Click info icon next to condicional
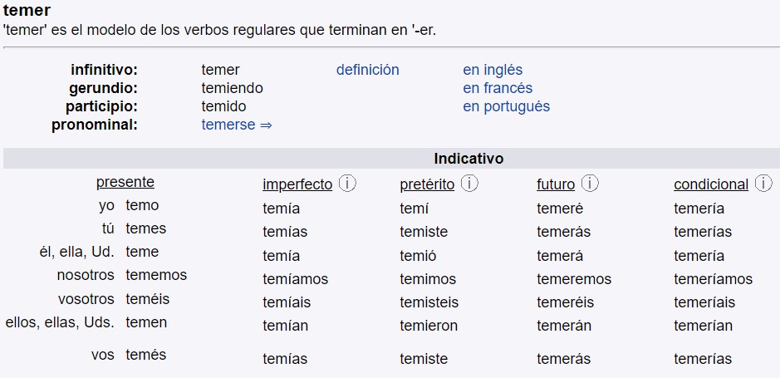 (x=763, y=184)
